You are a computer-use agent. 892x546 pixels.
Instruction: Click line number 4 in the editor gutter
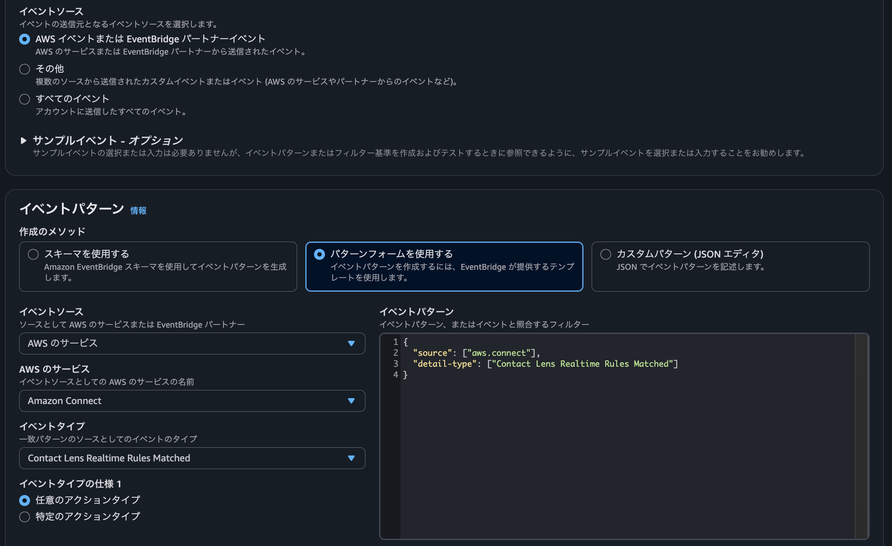click(x=395, y=374)
